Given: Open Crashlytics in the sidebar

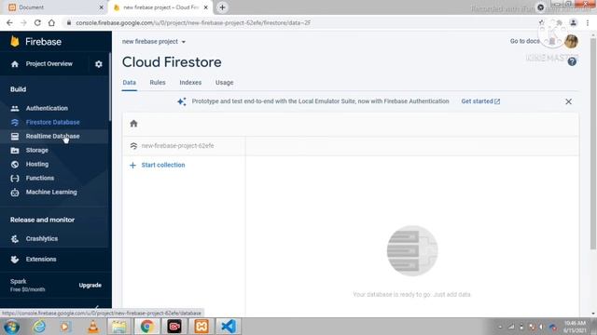Looking at the screenshot, I should pyautogui.click(x=42, y=239).
